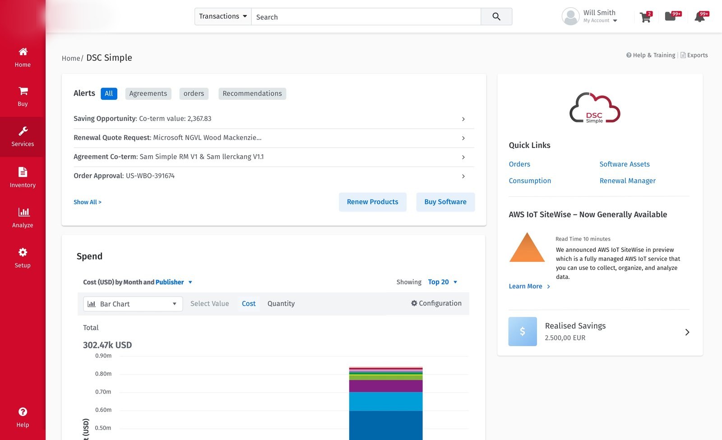Viewport: 722px width, 440px height.
Task: Open the Transactions dropdown
Action: [223, 17]
